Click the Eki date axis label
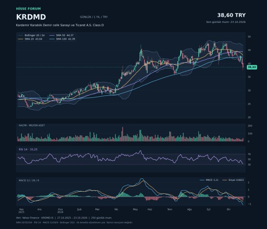267x229 pixels. point(228,209)
